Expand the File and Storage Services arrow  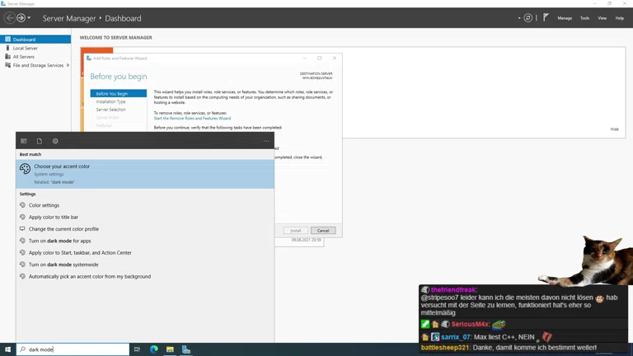[x=68, y=65]
